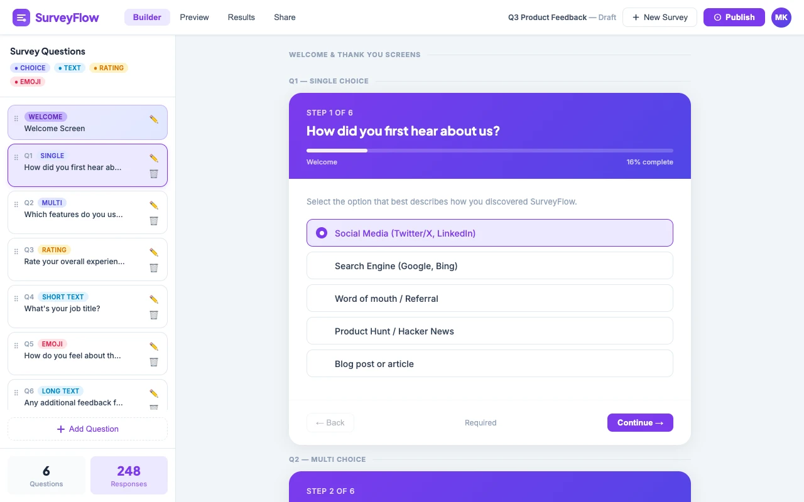Open the Results tab

[241, 17]
